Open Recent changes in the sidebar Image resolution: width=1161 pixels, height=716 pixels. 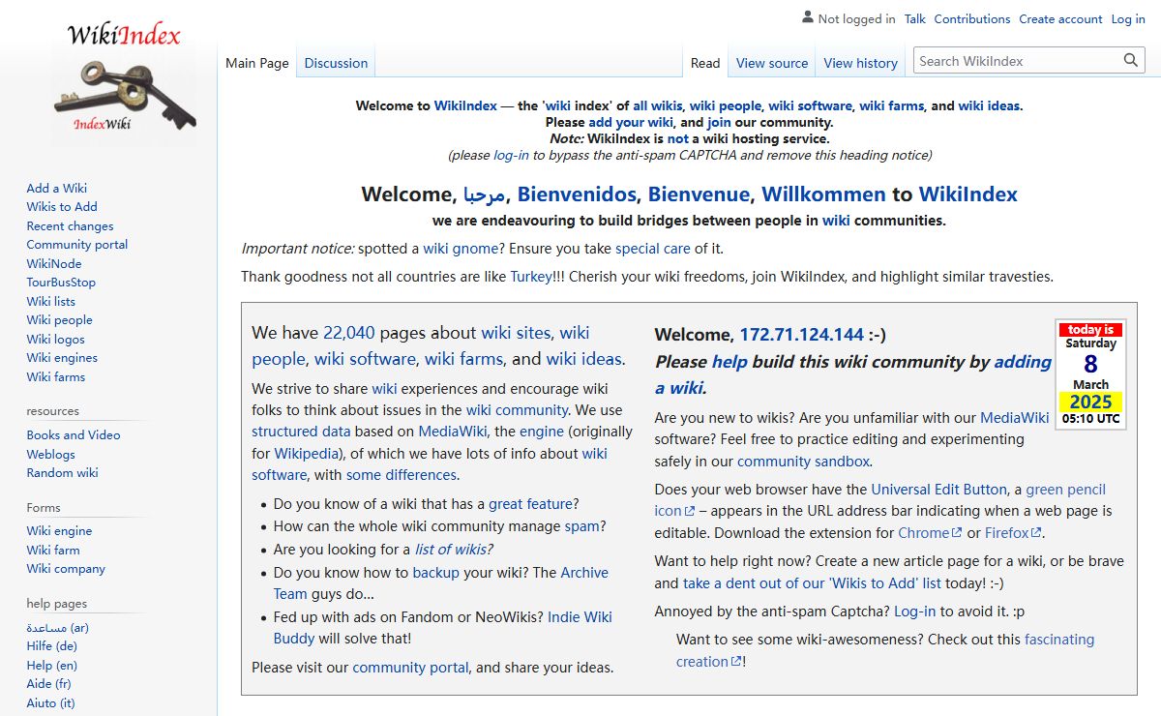pyautogui.click(x=70, y=225)
